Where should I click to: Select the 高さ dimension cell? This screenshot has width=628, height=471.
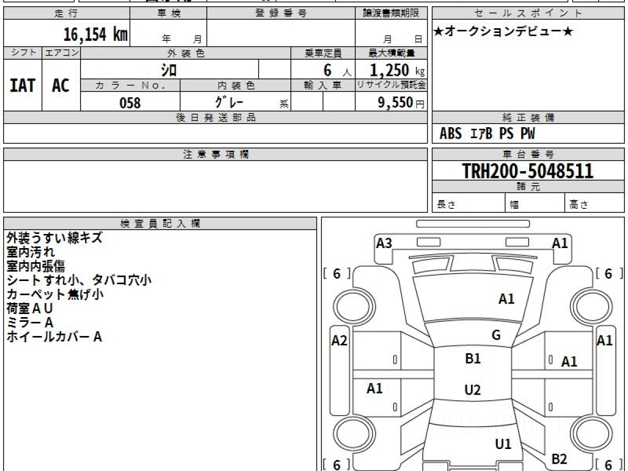pyautogui.click(x=595, y=203)
